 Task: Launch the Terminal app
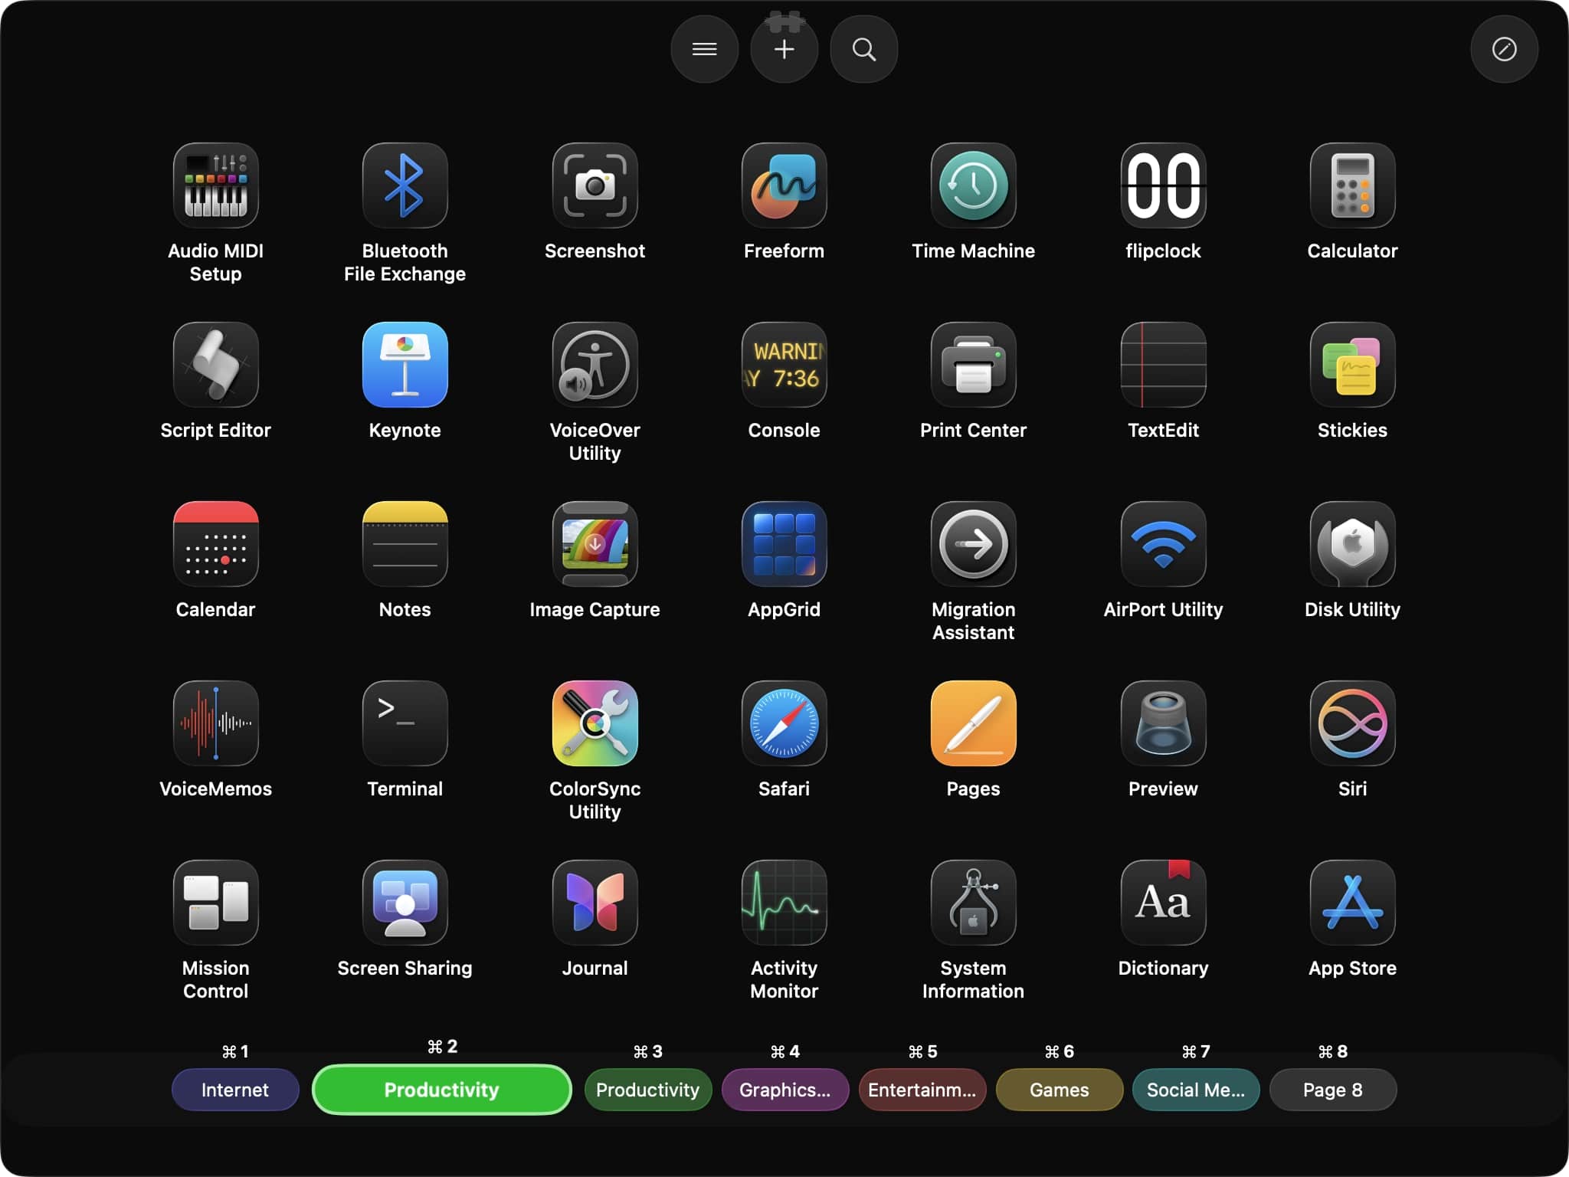tap(405, 723)
